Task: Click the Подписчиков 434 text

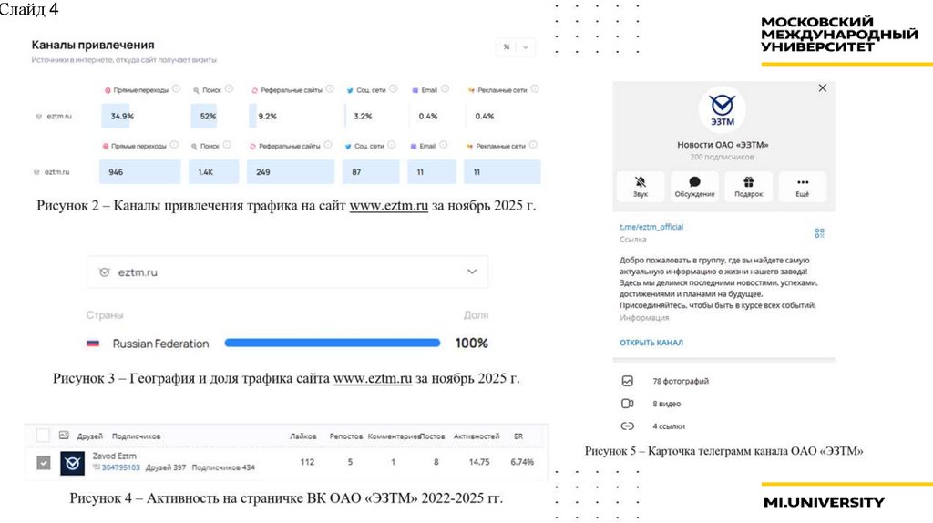Action: tap(223, 467)
